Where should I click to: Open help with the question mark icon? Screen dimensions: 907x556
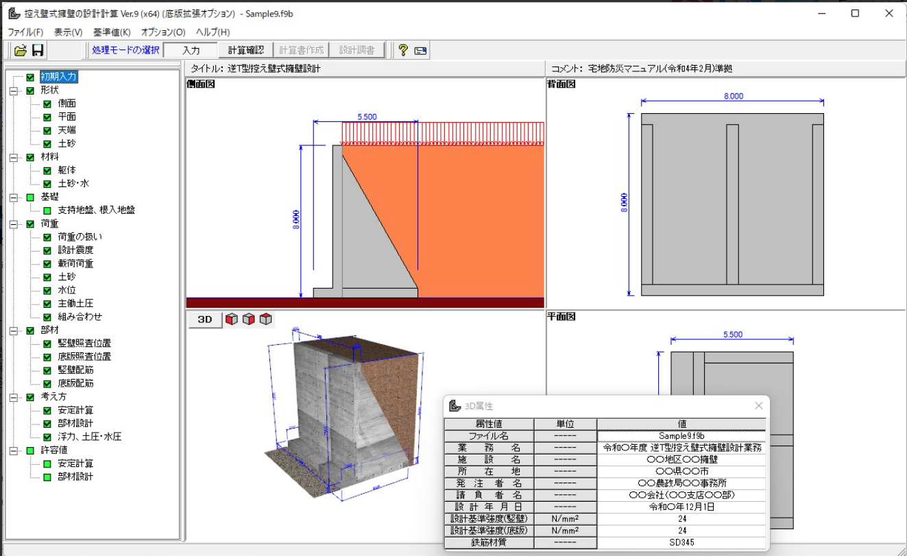tap(402, 50)
